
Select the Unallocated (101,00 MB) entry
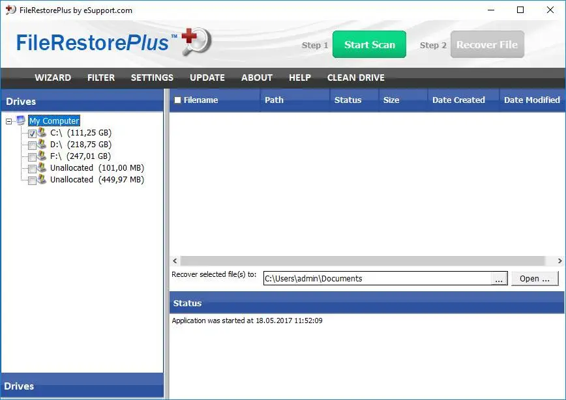(97, 167)
